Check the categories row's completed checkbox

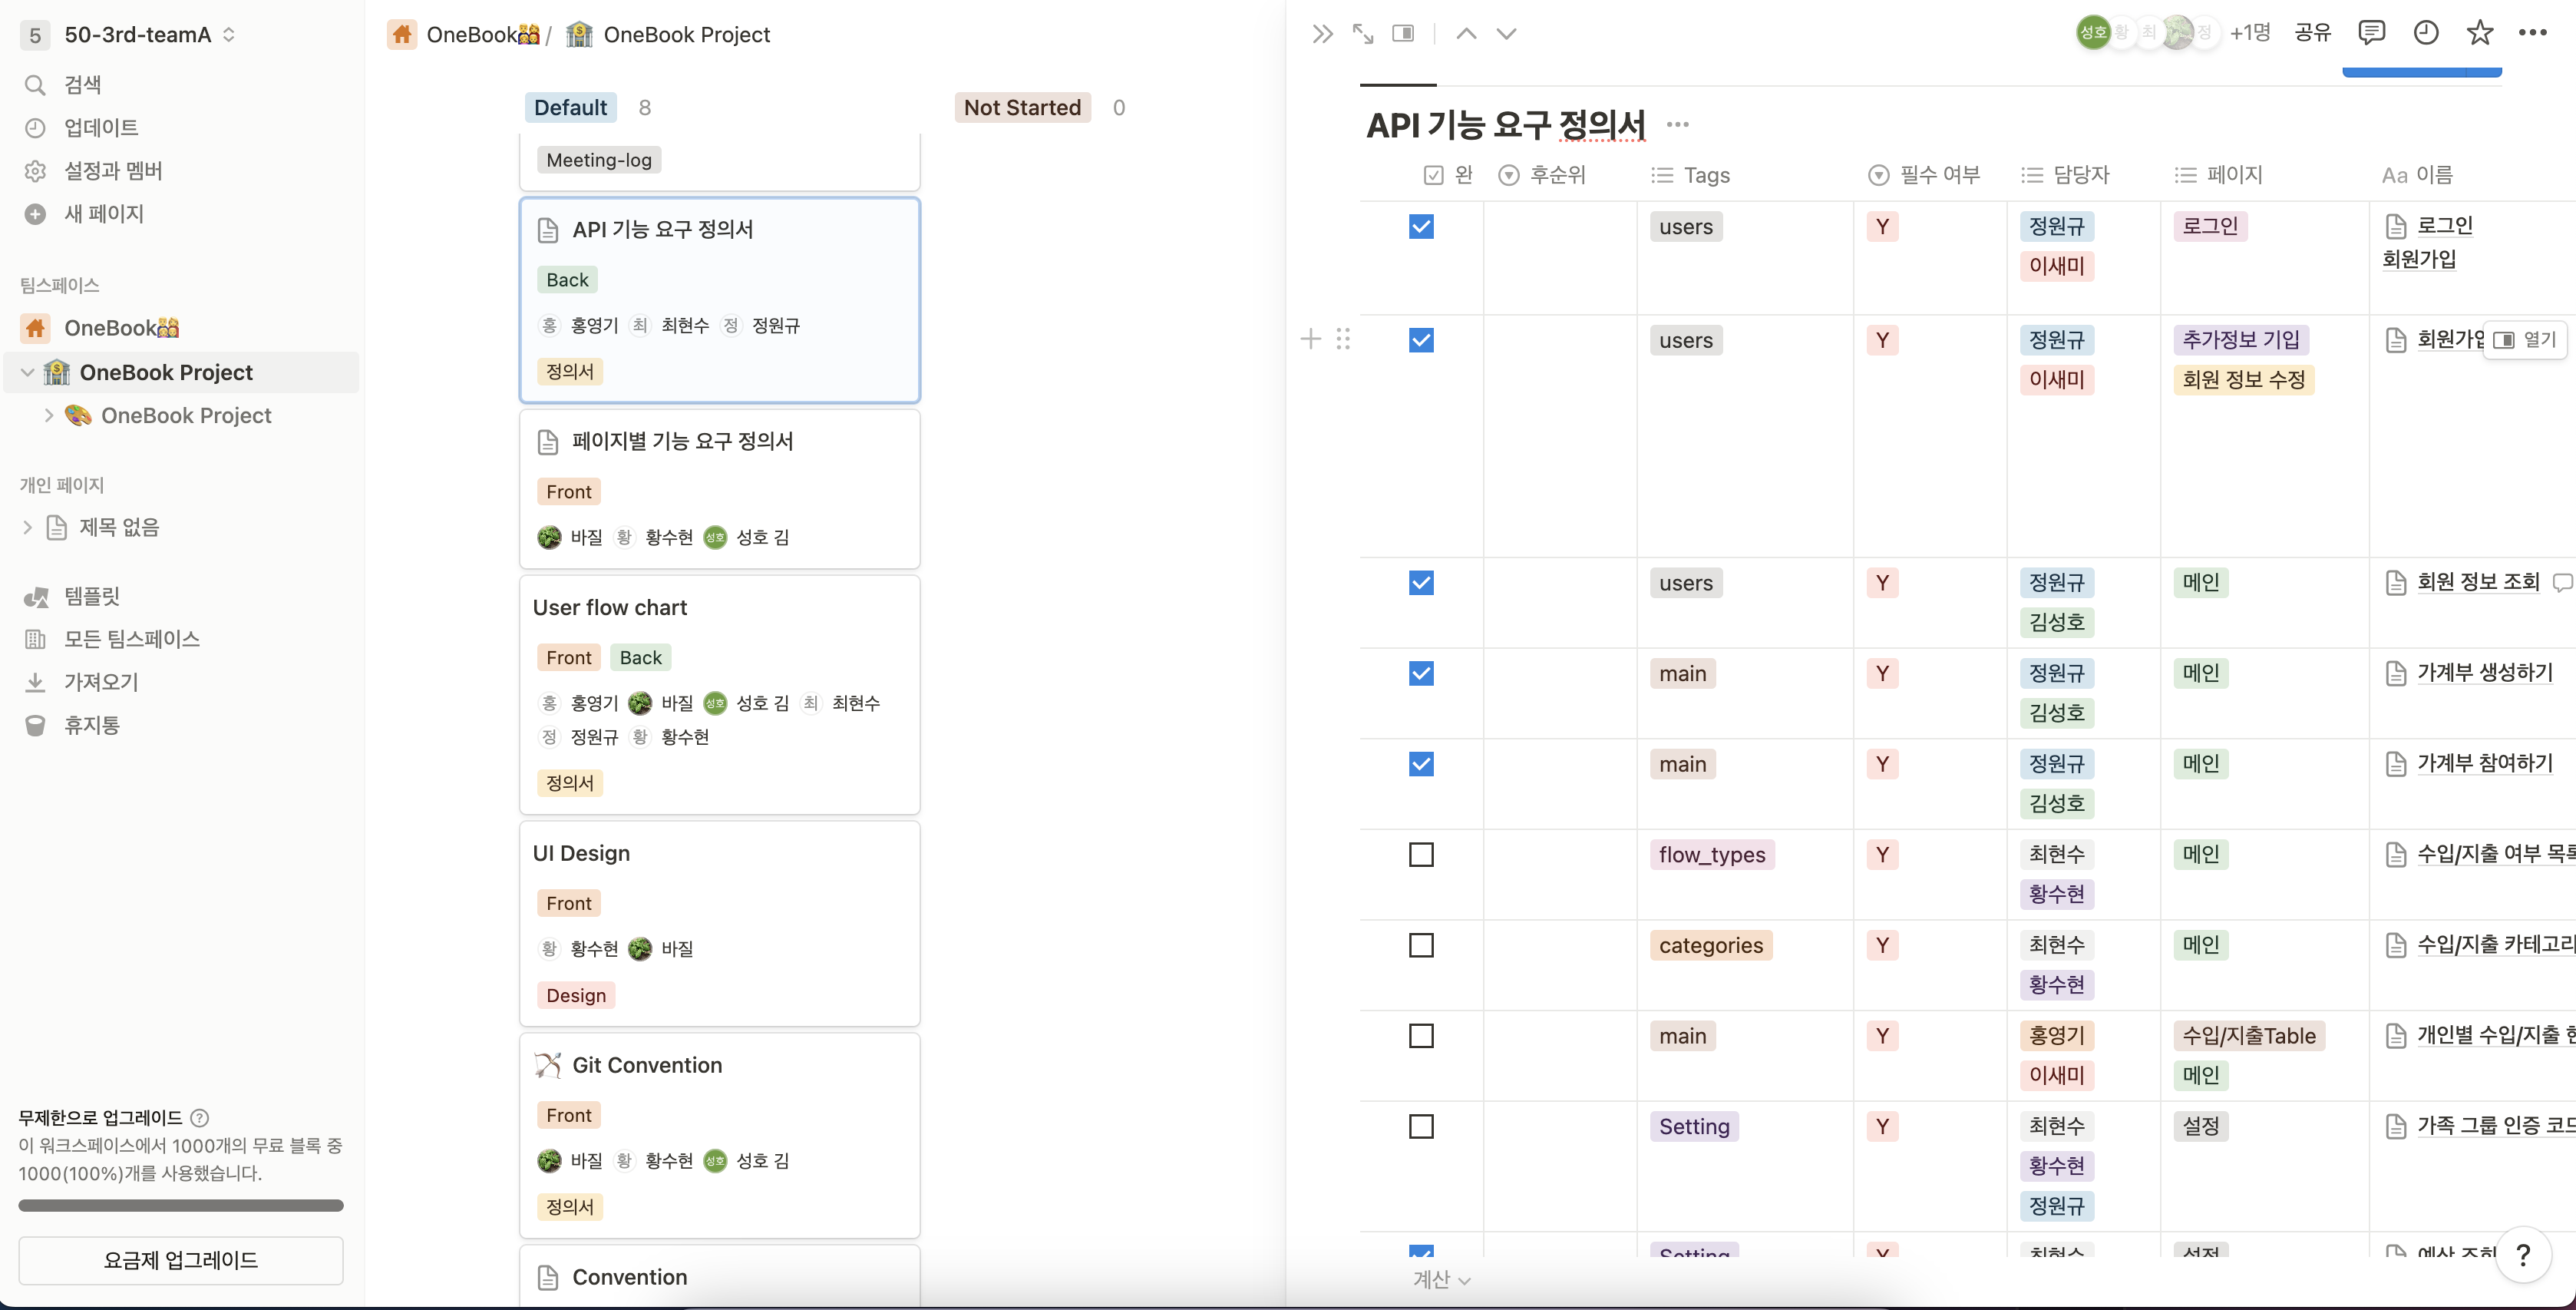(1421, 946)
